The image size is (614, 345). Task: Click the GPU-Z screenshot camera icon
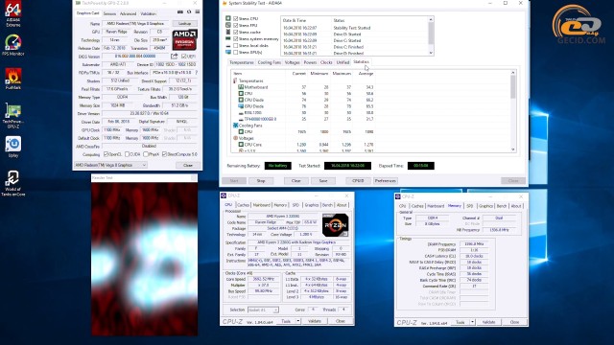(x=180, y=12)
